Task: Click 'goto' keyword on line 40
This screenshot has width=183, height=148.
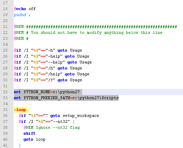Action: [29, 140]
